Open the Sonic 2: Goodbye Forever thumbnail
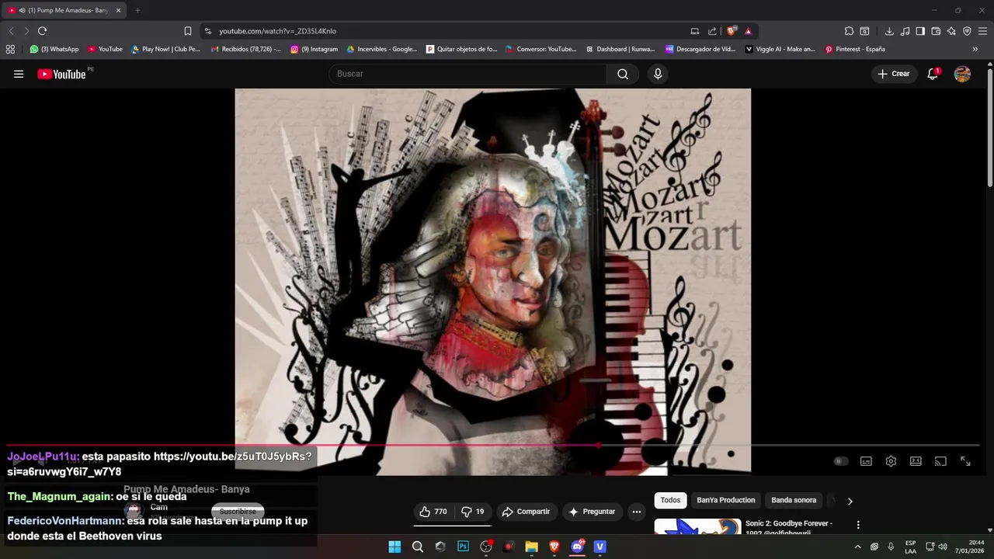 click(697, 526)
